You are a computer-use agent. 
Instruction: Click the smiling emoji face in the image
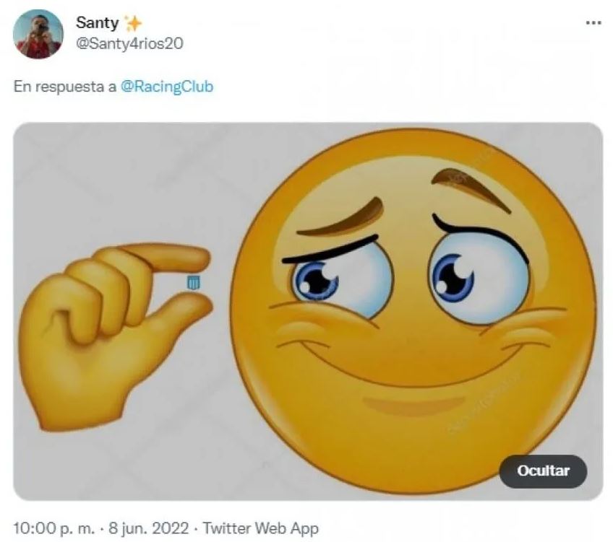(x=413, y=310)
